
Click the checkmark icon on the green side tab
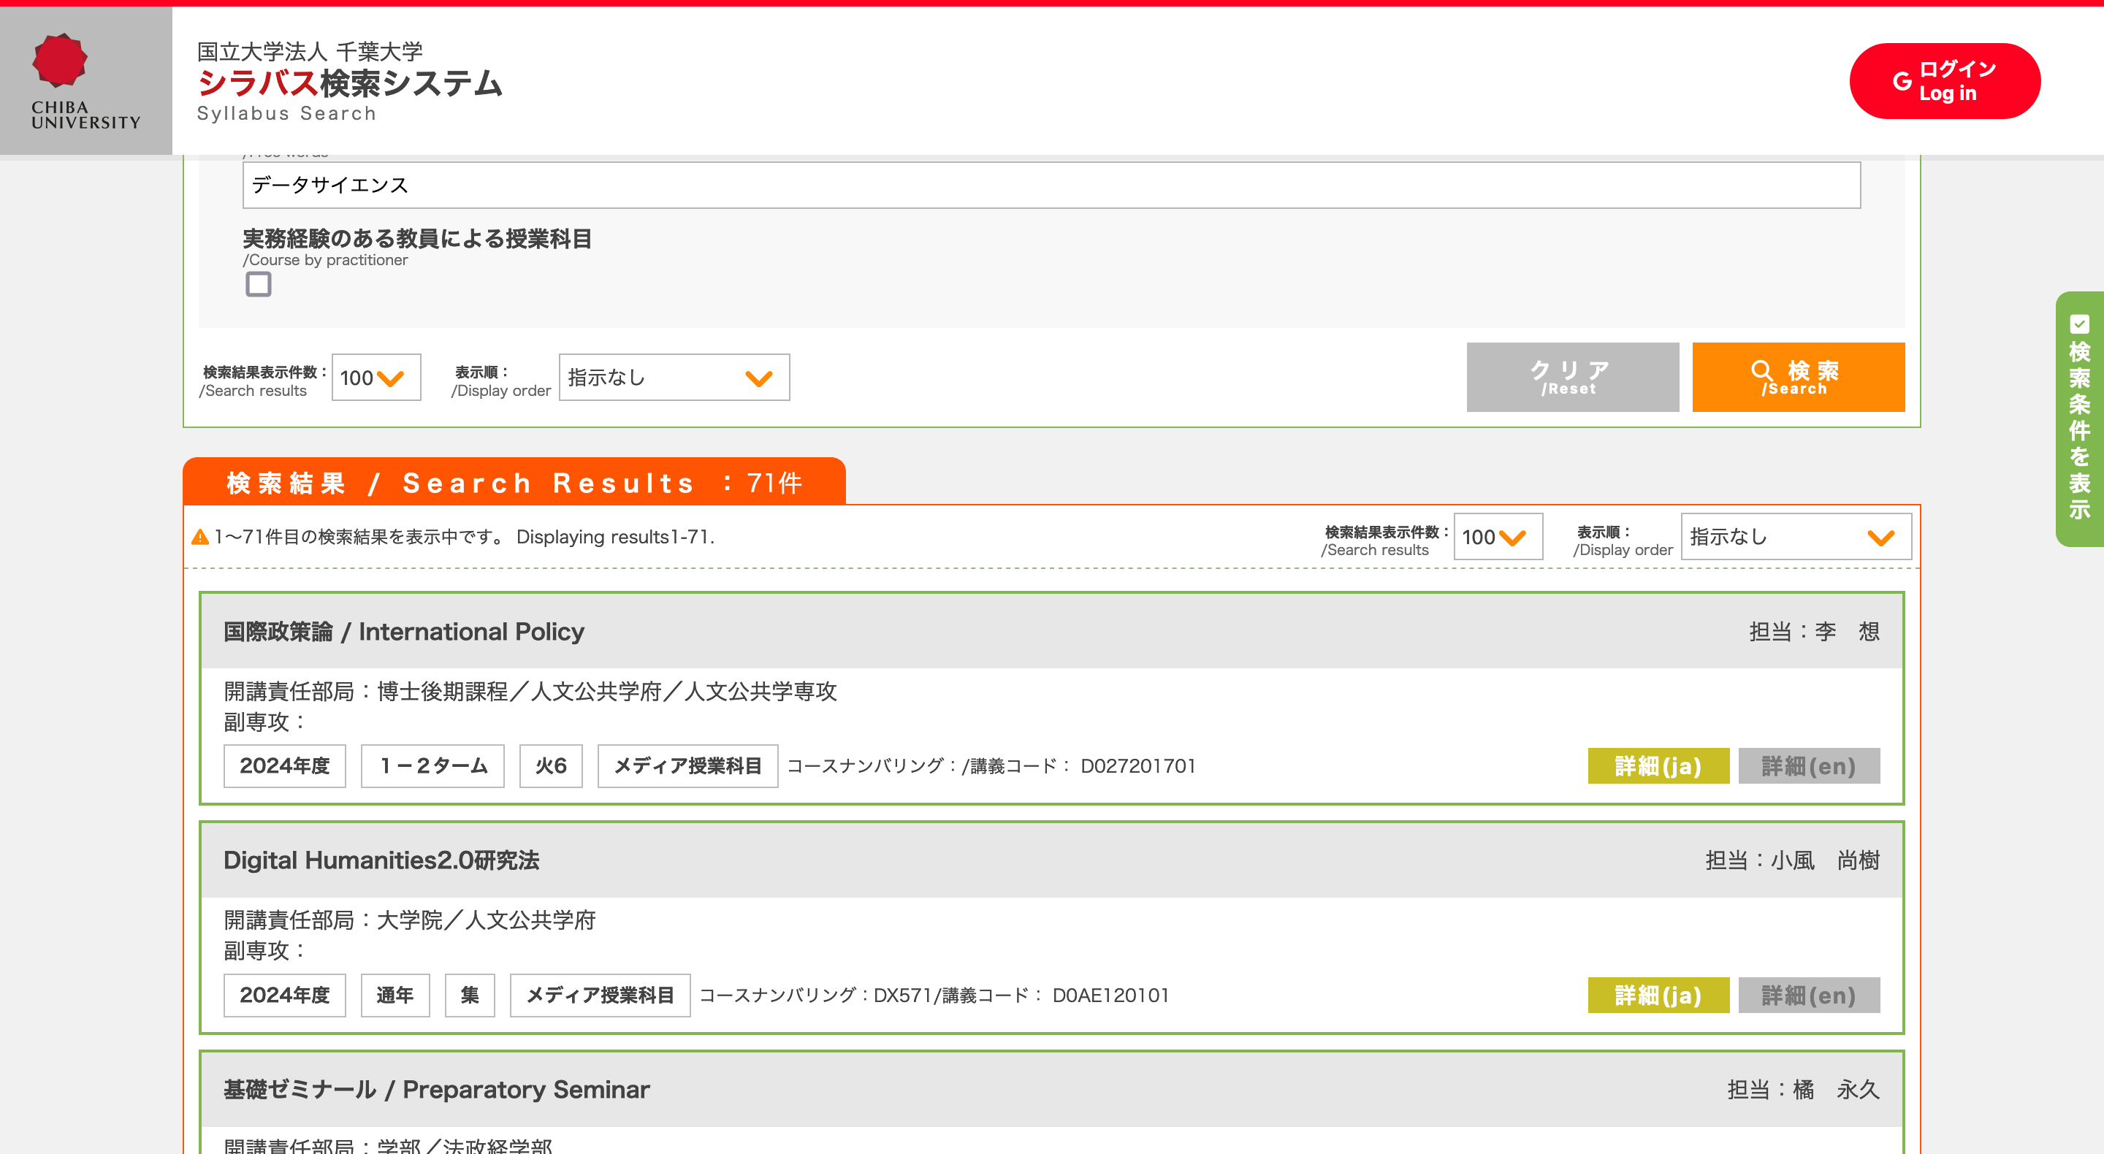[x=2079, y=324]
